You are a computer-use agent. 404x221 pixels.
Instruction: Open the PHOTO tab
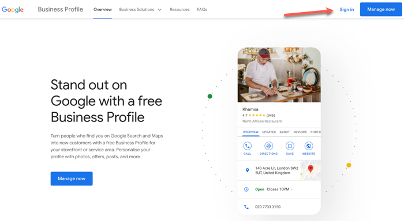[x=315, y=132]
